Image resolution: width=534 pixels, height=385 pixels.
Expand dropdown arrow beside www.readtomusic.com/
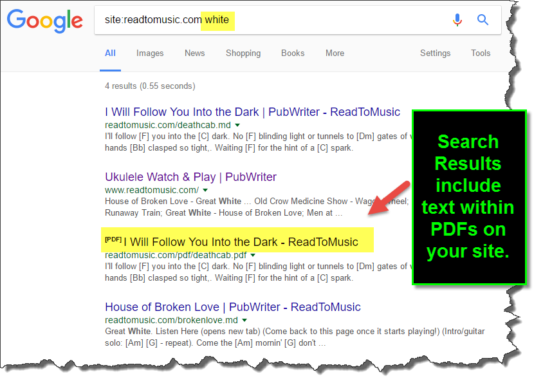point(205,190)
